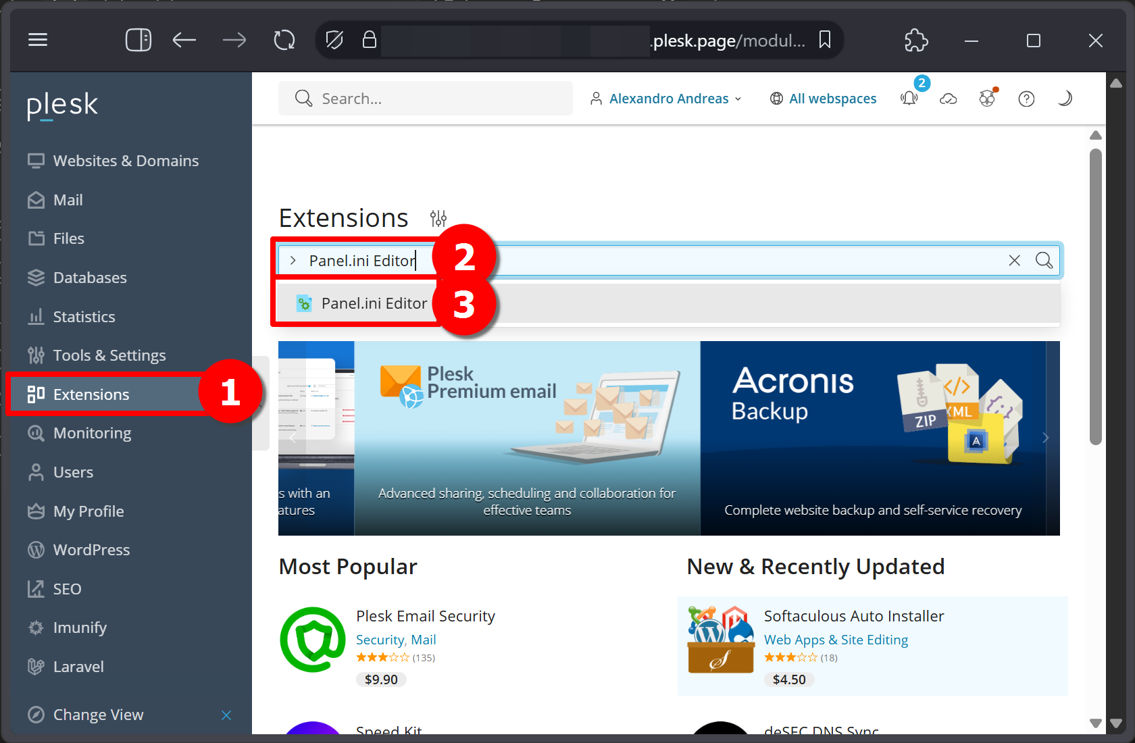Click the Plesk Email Security star rating
This screenshot has height=743, width=1135.
pos(382,658)
